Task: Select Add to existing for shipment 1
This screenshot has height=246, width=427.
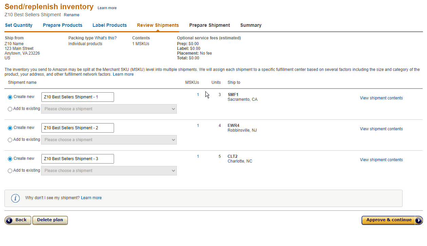Action: click(x=10, y=109)
